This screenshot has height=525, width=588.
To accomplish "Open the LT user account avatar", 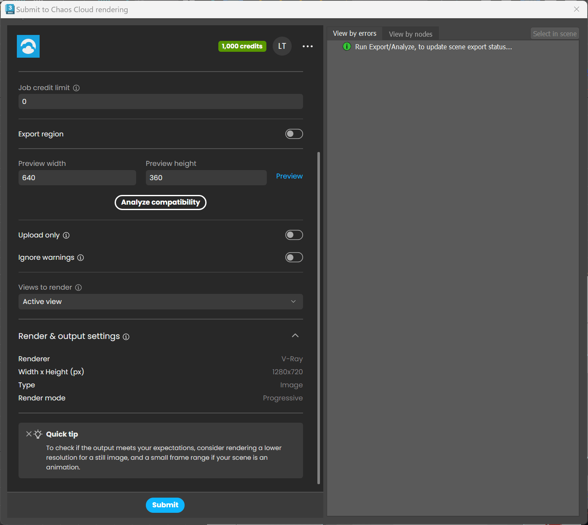I will (282, 46).
